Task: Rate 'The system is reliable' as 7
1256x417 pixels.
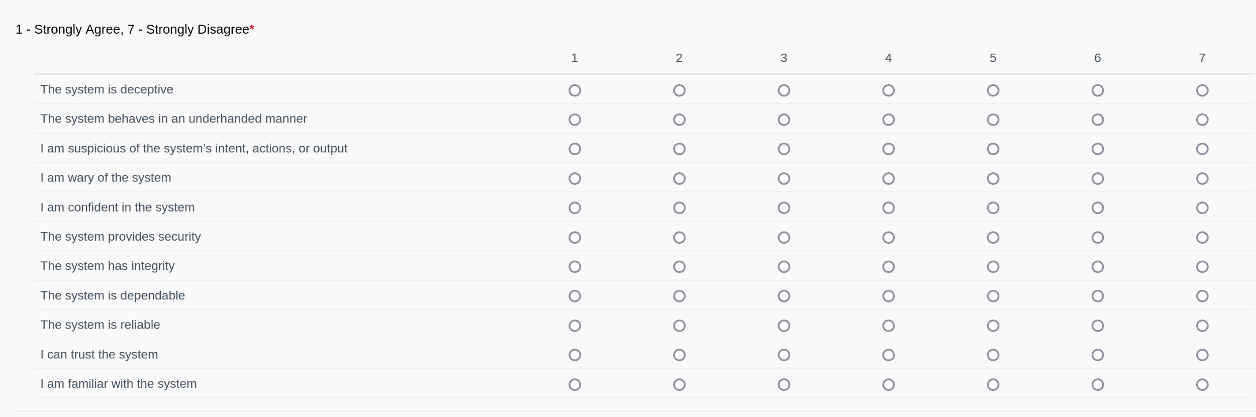Action: [x=1202, y=326]
